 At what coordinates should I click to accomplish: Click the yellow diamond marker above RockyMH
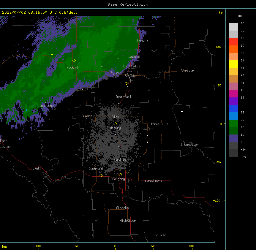pyautogui.click(x=74, y=61)
